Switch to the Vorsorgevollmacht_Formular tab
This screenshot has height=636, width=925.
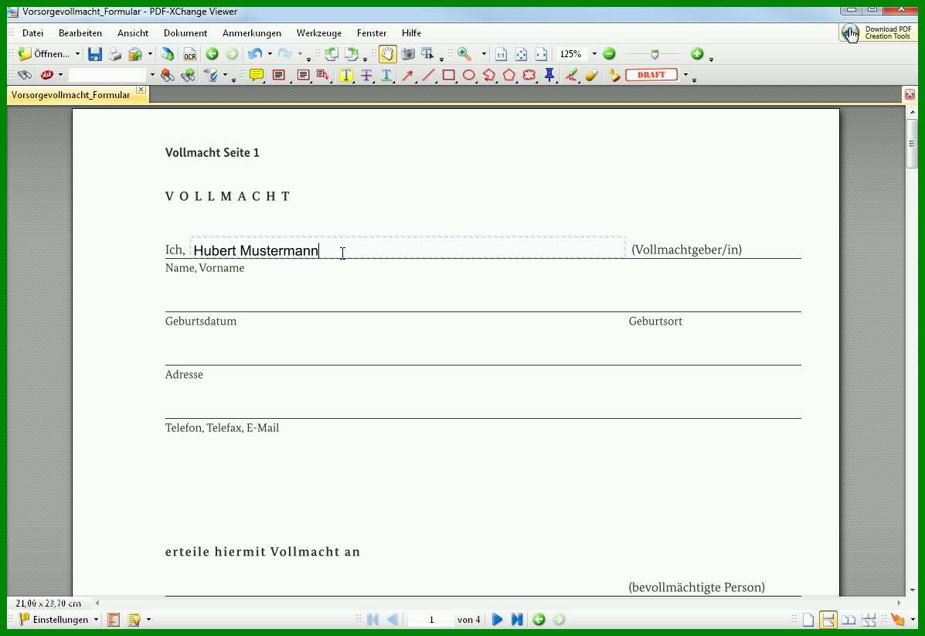click(71, 95)
